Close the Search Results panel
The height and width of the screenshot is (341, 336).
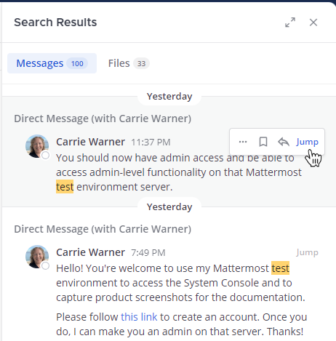[x=313, y=23]
